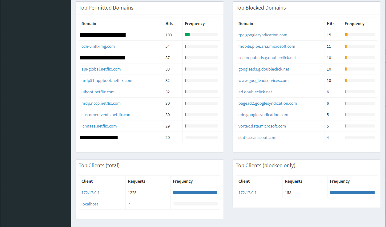Open tpc.googlesyndication.com blocked domain

point(263,35)
